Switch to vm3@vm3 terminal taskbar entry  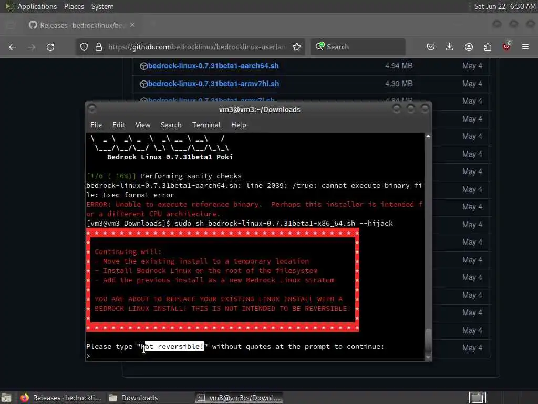pos(239,398)
